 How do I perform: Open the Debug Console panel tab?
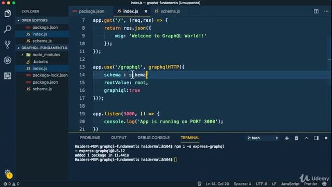tap(154, 138)
